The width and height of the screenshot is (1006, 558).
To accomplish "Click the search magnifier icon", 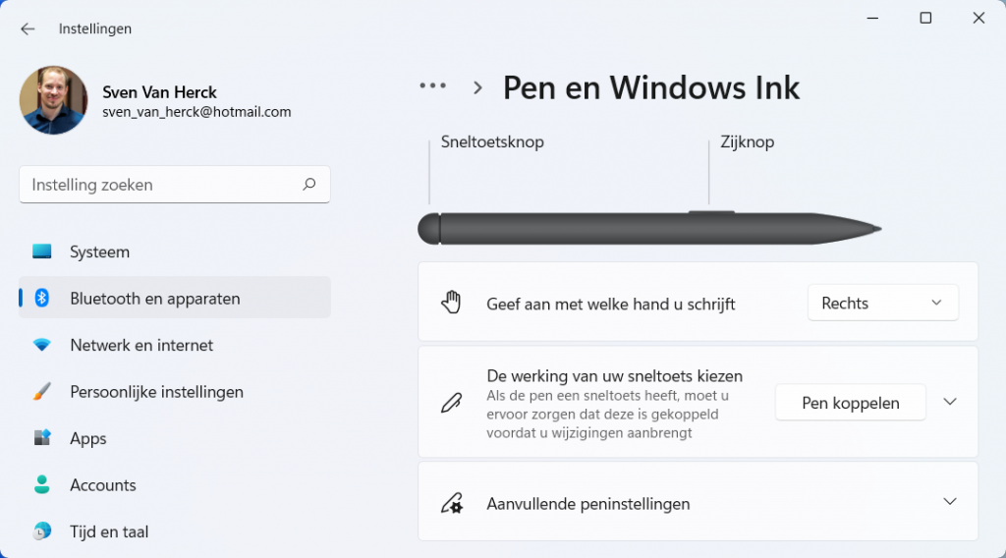I will coord(309,184).
